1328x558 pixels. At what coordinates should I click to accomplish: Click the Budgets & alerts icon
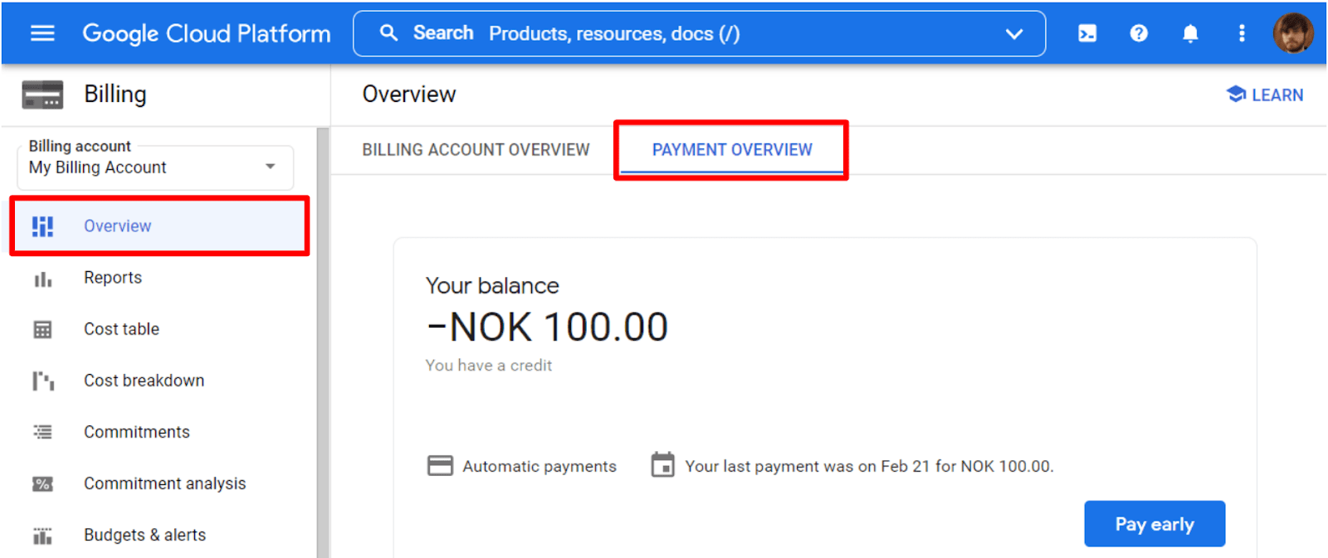42,536
